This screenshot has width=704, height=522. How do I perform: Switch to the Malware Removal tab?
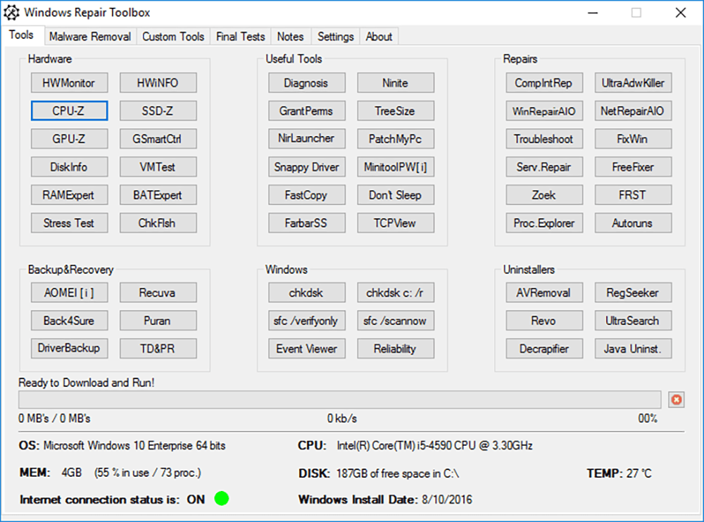click(x=90, y=37)
